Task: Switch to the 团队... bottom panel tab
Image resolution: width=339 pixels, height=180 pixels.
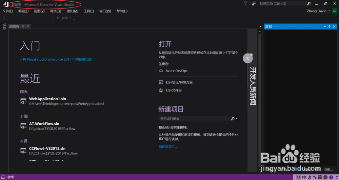Action: 329,170
